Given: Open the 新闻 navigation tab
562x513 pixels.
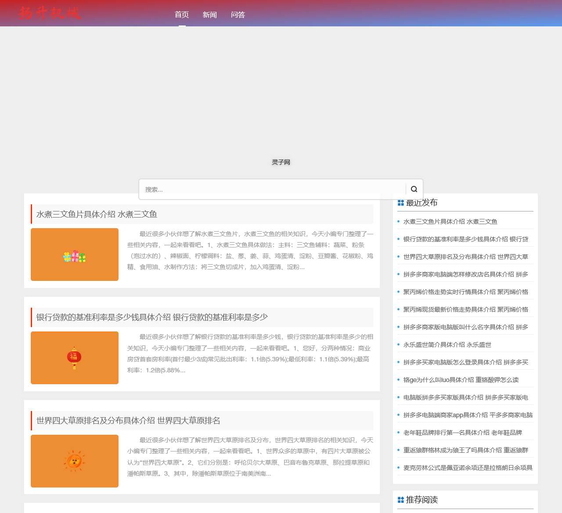Looking at the screenshot, I should click(x=210, y=15).
